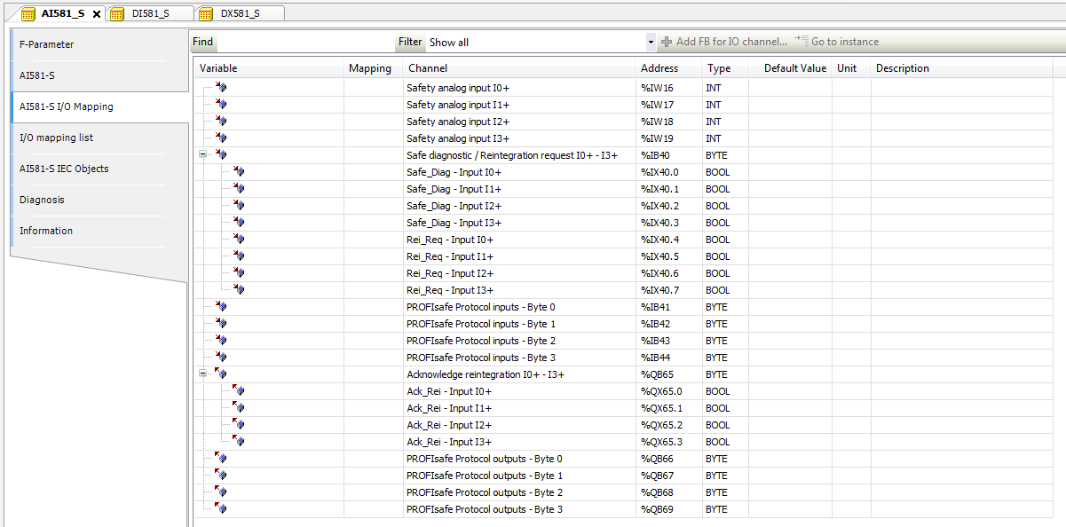
Task: Click the variable icon for Safety analog input I0+
Action: click(x=221, y=88)
